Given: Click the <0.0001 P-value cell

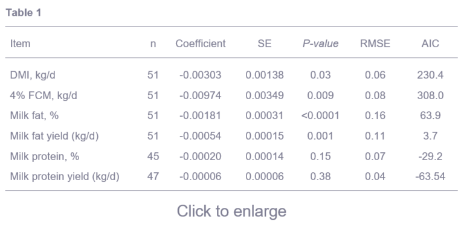Looking at the screenshot, I should point(320,115).
